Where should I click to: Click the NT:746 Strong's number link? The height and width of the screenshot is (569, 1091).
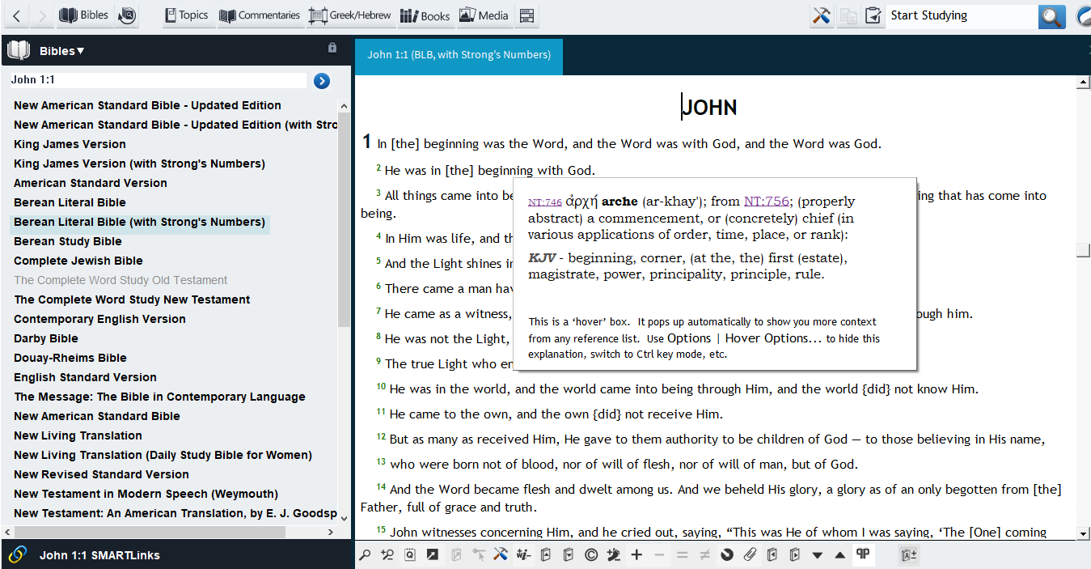pos(545,202)
